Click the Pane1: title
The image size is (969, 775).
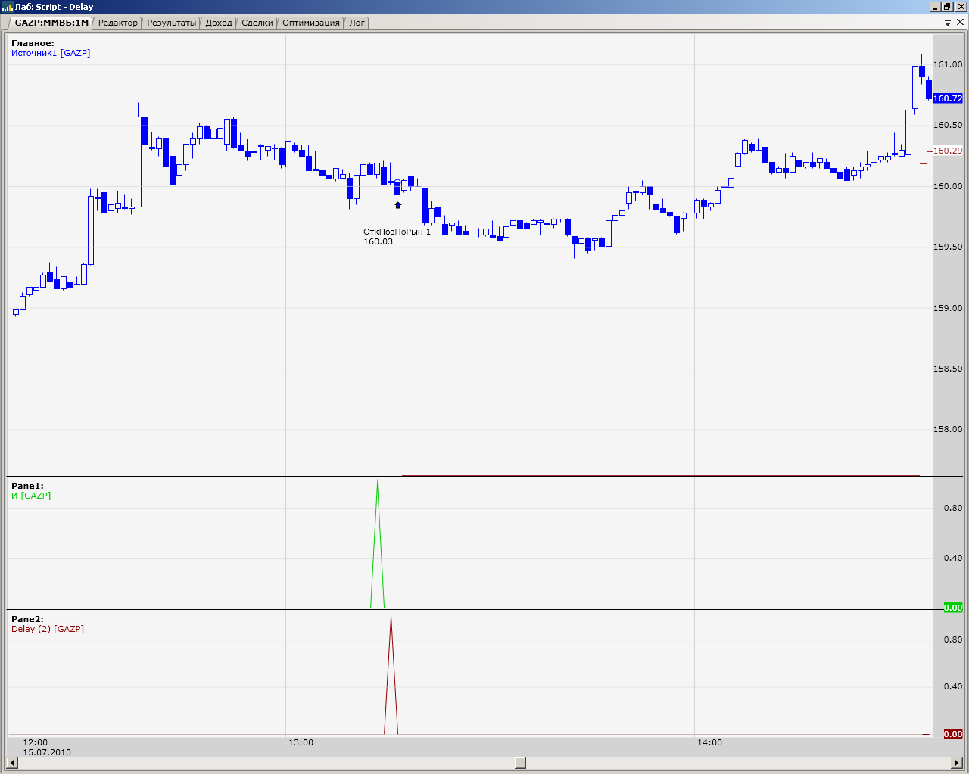coord(27,486)
